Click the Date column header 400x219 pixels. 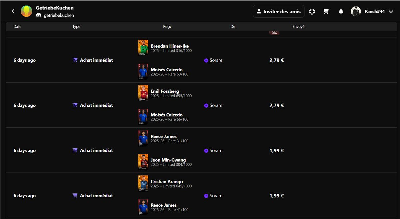(x=17, y=27)
